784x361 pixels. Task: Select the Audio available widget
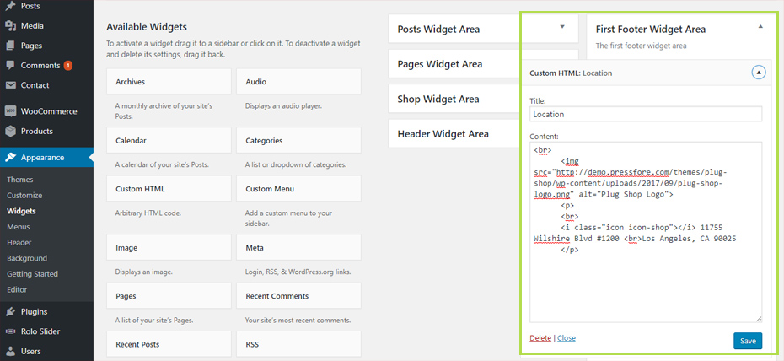[298, 82]
